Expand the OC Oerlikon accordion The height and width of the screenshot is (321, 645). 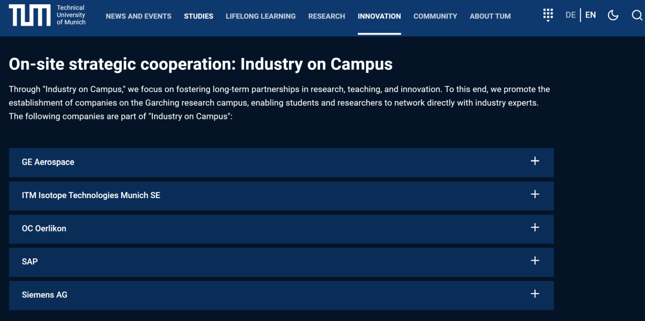click(44, 229)
